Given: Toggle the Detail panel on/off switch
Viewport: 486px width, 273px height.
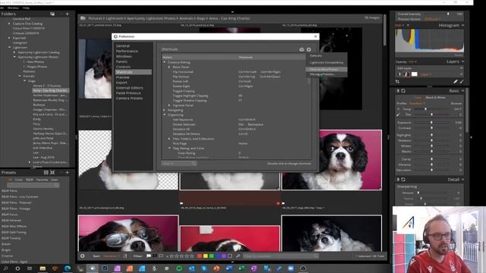Looking at the screenshot, I should pyautogui.click(x=398, y=180).
